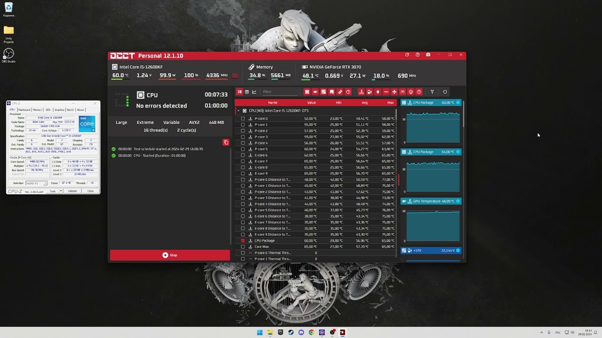Open OBS Studio desktop shortcut
Screen dimensions: 602x338
click(x=8, y=55)
